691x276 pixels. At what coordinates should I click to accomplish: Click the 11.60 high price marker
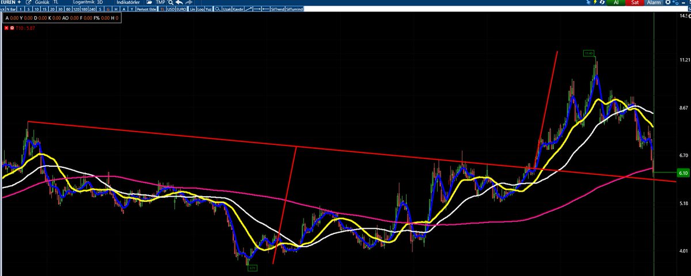(588, 53)
